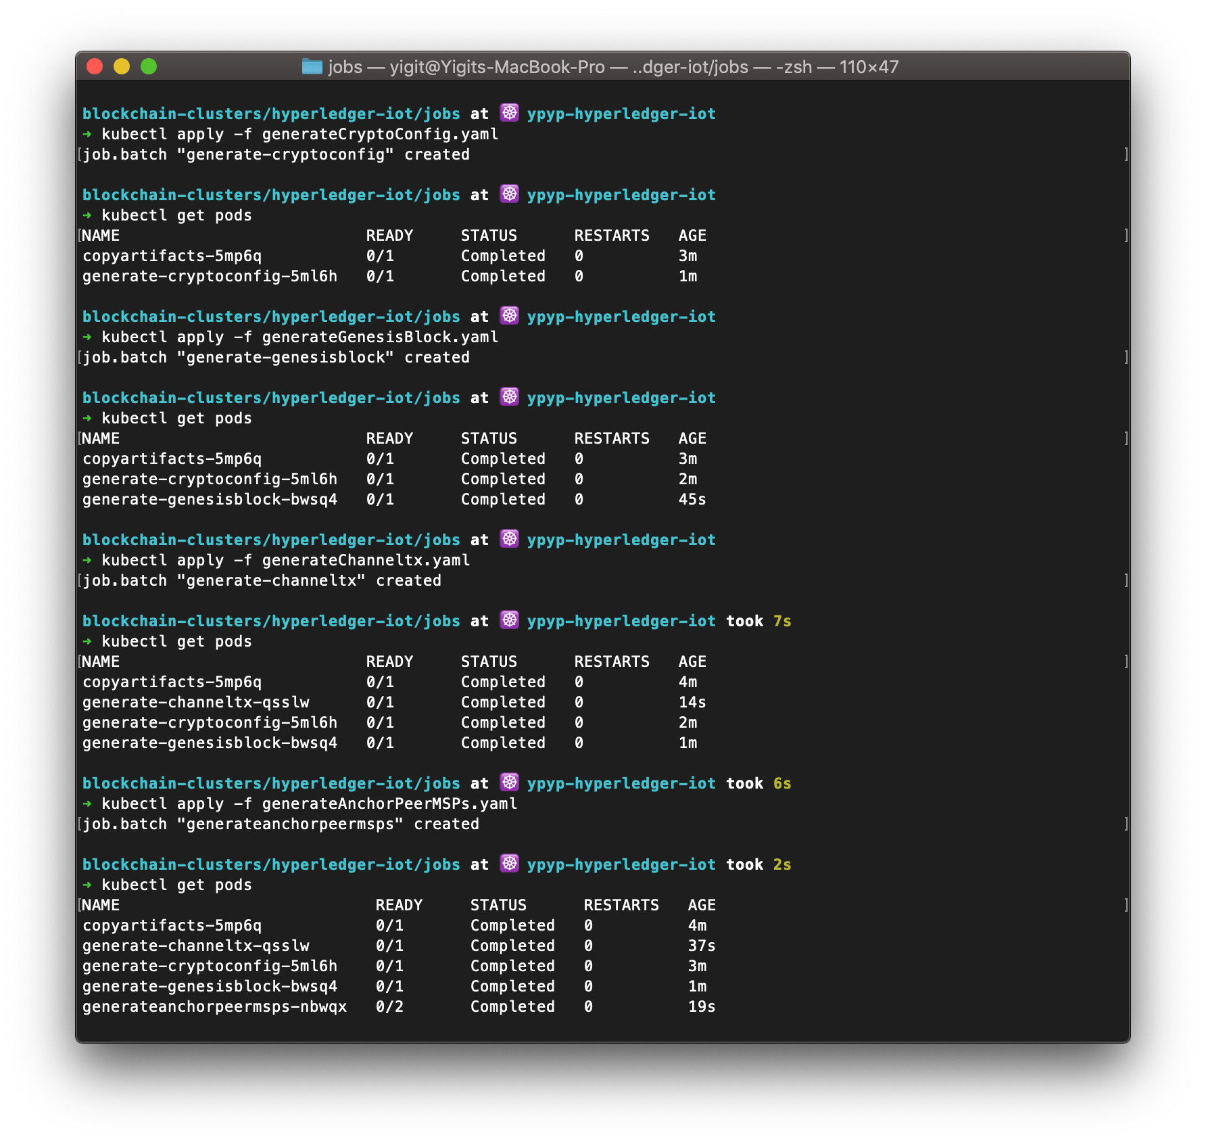This screenshot has height=1143, width=1206.
Task: Click the '45s' age value
Action: [x=692, y=499]
